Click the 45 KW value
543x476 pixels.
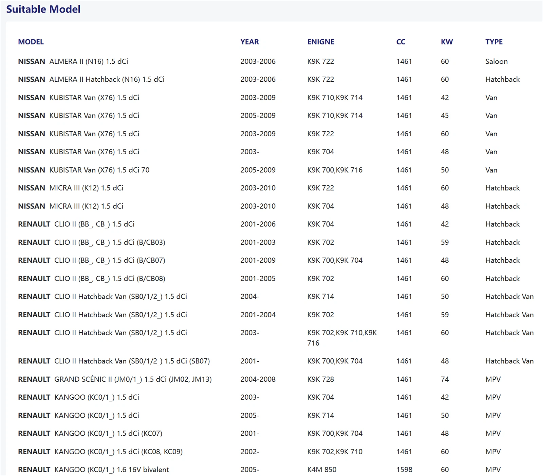pos(445,116)
